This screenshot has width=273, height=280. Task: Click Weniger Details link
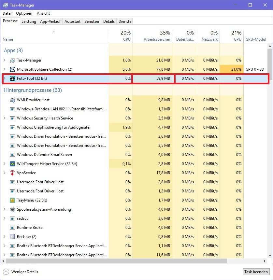(x=25, y=272)
